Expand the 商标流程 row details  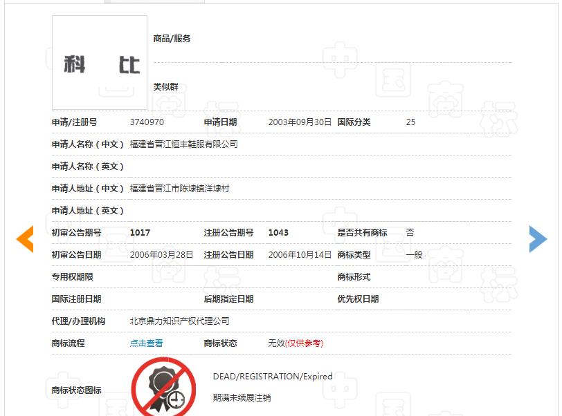tap(72, 341)
